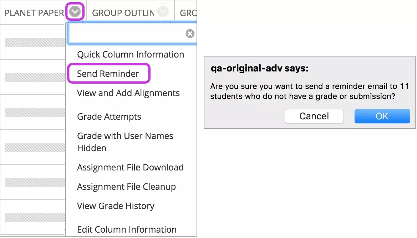Select the PLANET PAPER column header
This screenshot has width=417, height=238.
[x=34, y=13]
